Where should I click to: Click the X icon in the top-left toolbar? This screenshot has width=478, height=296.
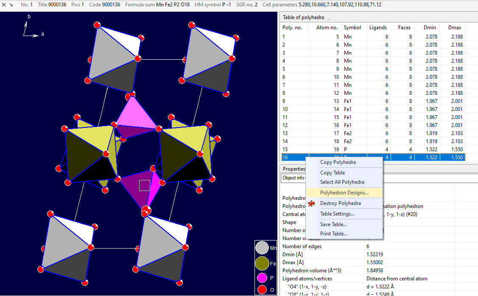point(3,5)
